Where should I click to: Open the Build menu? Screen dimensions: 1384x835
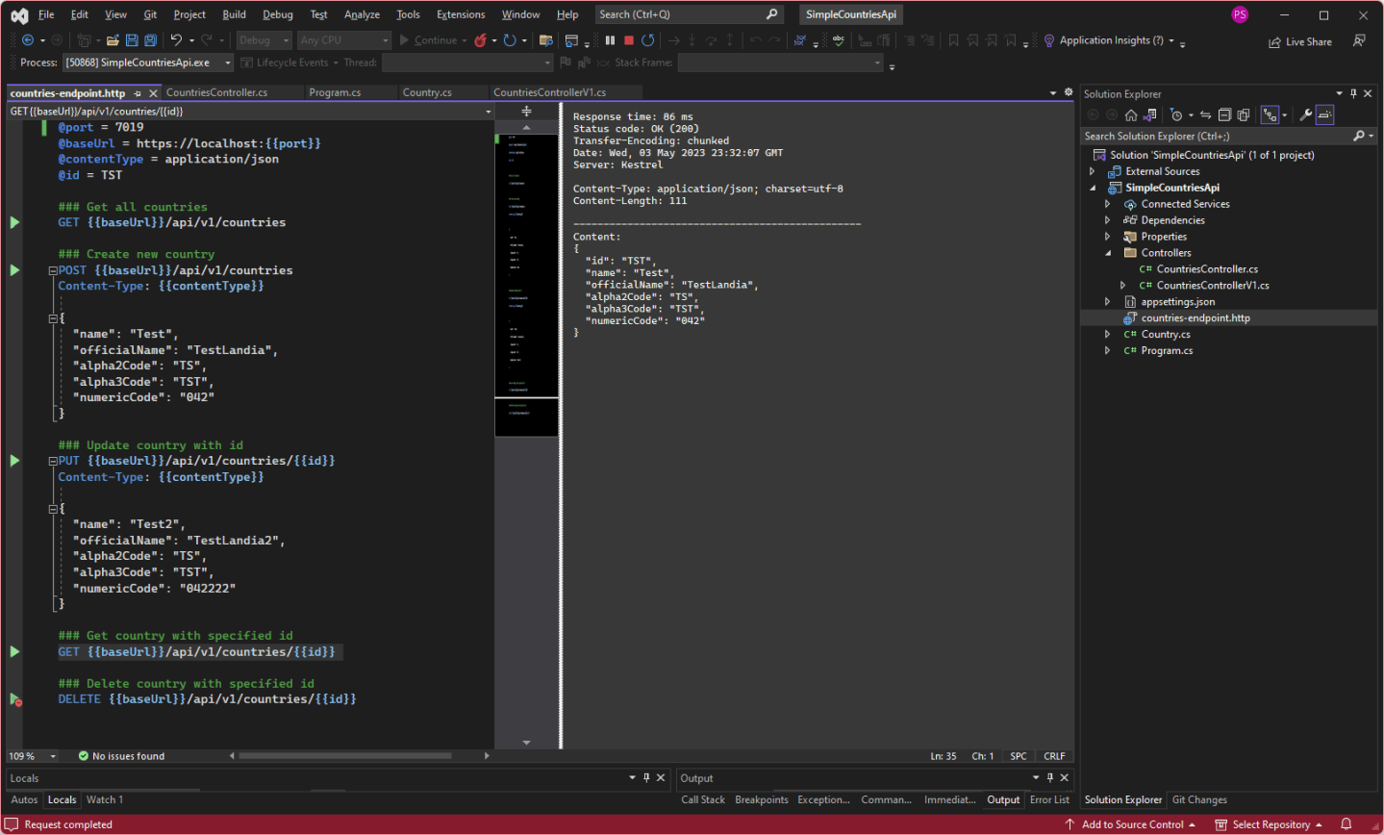click(x=234, y=14)
